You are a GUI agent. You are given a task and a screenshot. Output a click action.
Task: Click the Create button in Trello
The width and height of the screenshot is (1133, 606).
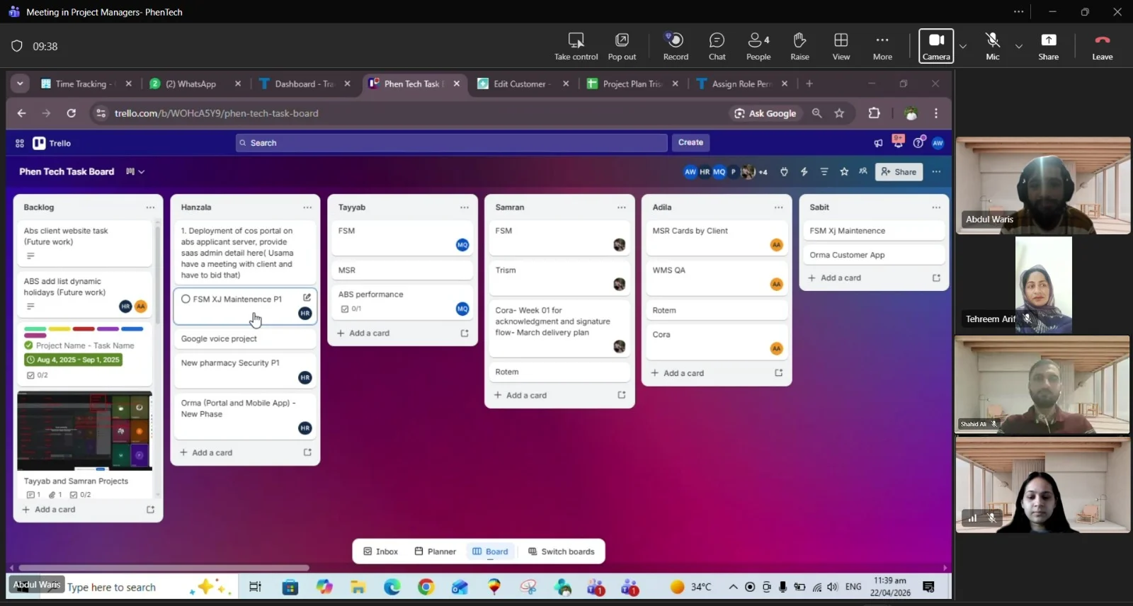coord(690,142)
